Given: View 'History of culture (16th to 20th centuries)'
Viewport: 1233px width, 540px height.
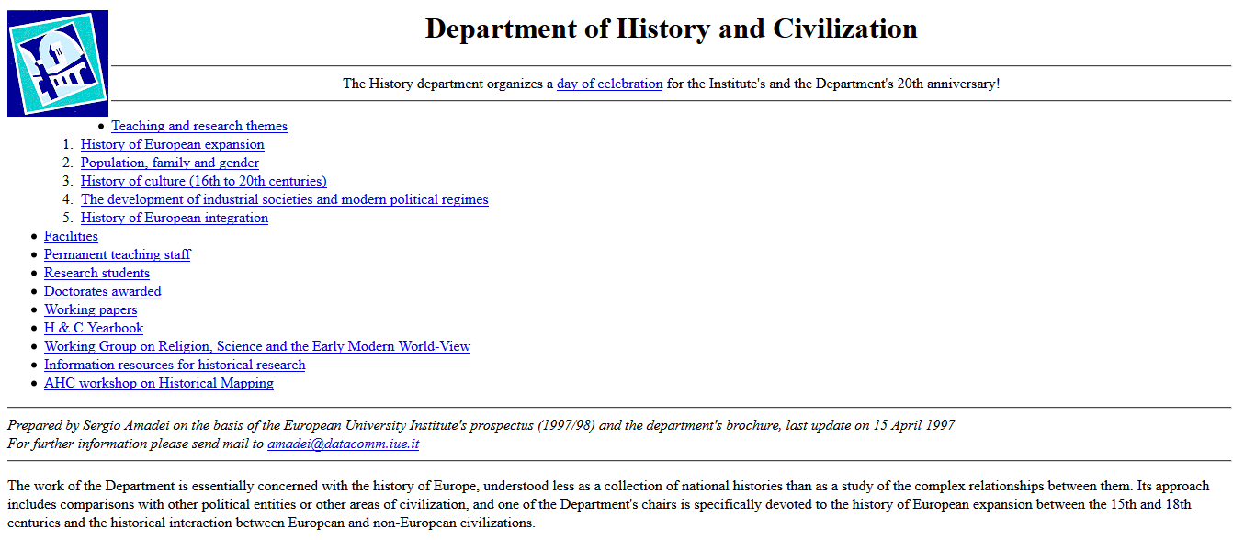Looking at the screenshot, I should coord(203,181).
